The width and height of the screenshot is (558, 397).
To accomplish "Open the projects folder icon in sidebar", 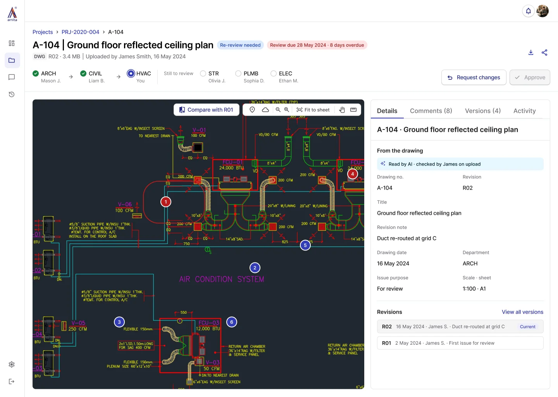I will click(x=12, y=60).
